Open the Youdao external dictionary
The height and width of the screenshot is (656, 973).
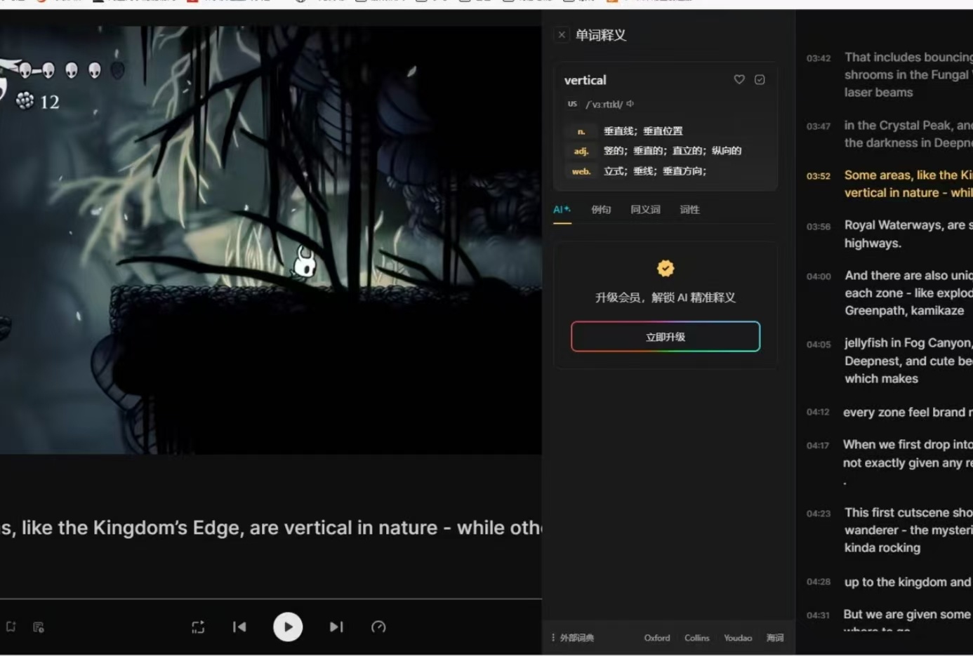click(738, 638)
